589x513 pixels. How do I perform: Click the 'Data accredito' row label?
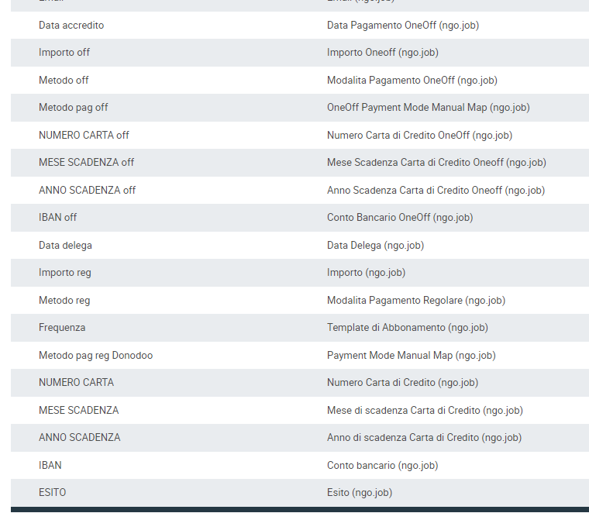71,26
